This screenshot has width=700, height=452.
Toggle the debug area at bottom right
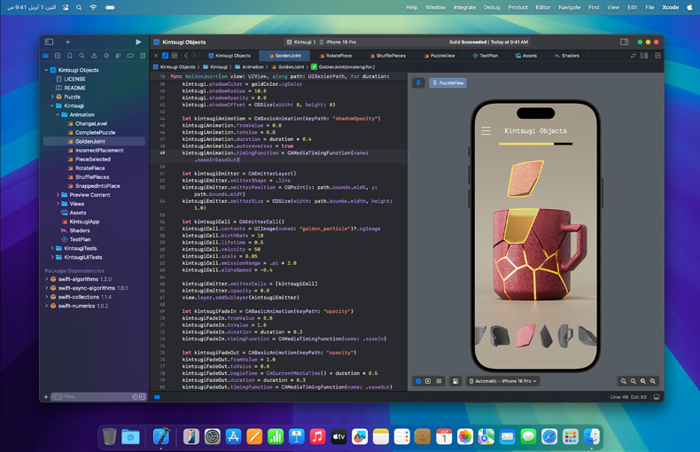click(x=657, y=397)
